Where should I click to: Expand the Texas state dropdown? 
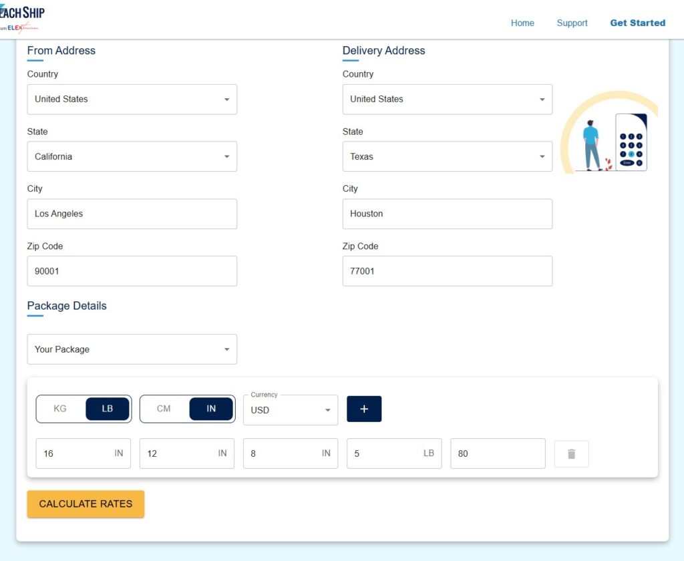(542, 156)
